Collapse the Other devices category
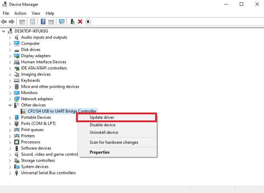Viewport: 264px width, 193px height. [10, 105]
